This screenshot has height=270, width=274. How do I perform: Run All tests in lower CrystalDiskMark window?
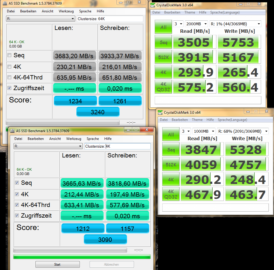click(x=171, y=134)
